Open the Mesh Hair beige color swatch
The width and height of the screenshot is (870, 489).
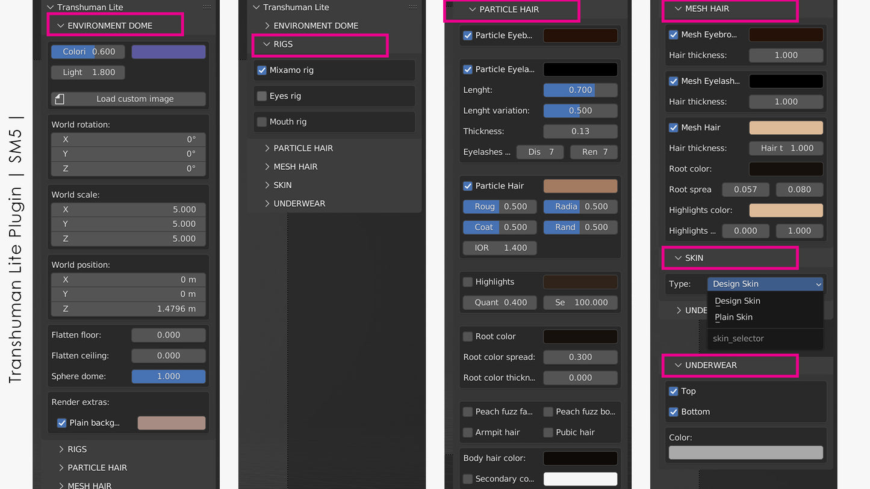pos(786,128)
